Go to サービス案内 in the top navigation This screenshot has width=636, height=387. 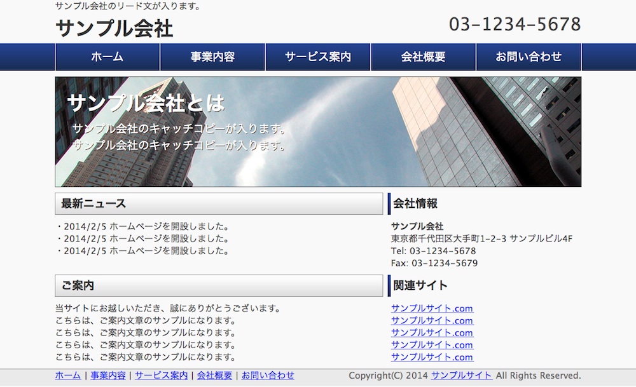pos(317,57)
